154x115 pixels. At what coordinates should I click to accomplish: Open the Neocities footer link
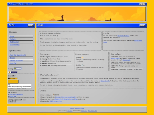(84, 111)
